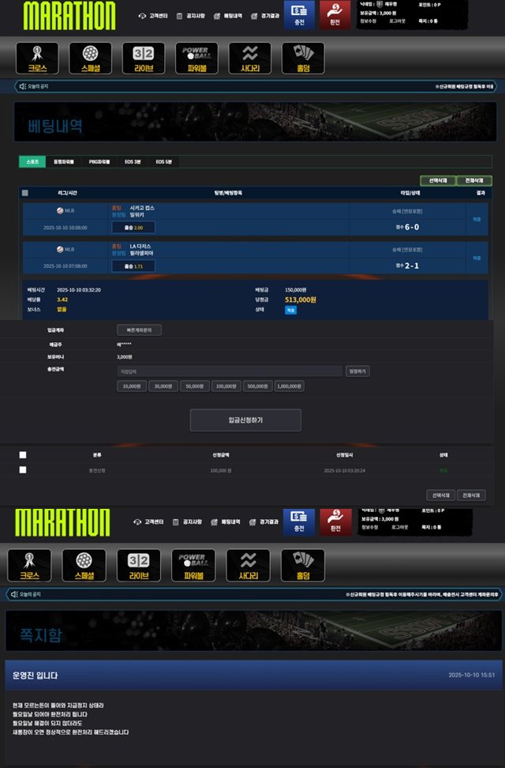
Task: Click the 빠른계좌문의 button
Action: coord(140,330)
